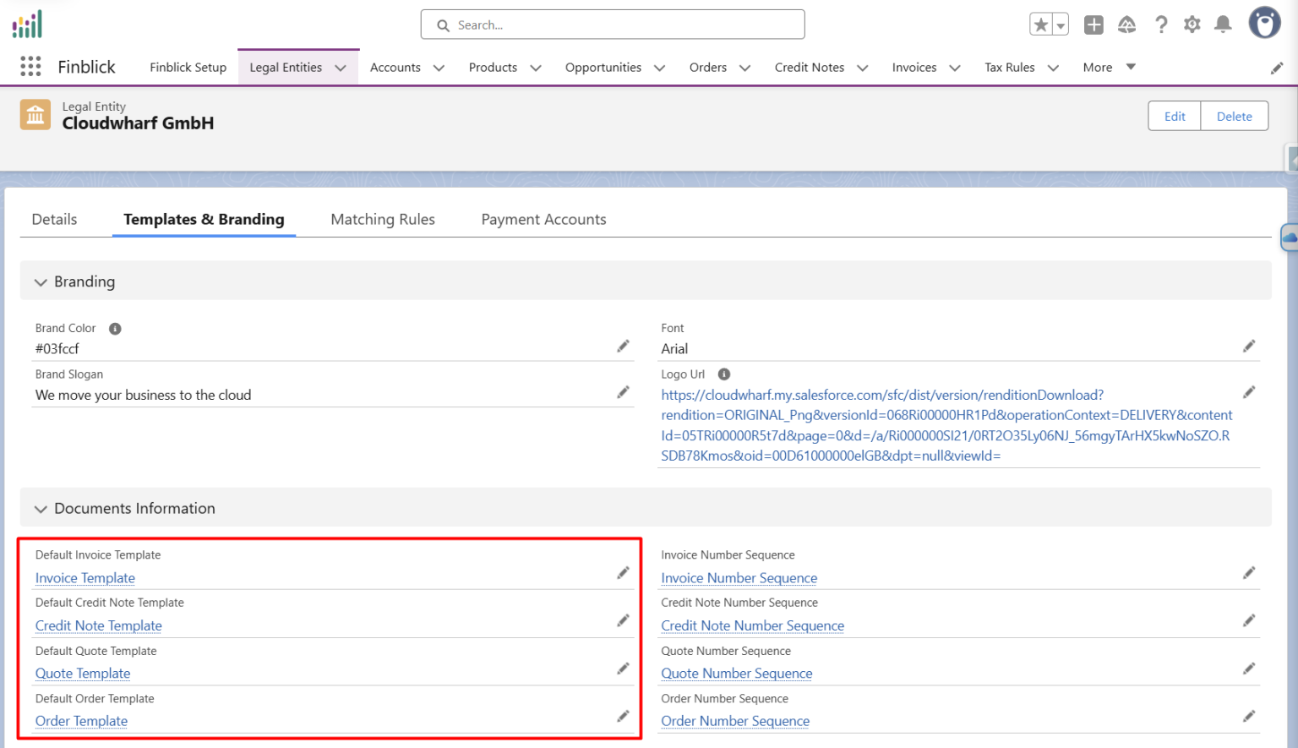The height and width of the screenshot is (748, 1298).
Task: Open the Quote Template link
Action: pyautogui.click(x=83, y=674)
